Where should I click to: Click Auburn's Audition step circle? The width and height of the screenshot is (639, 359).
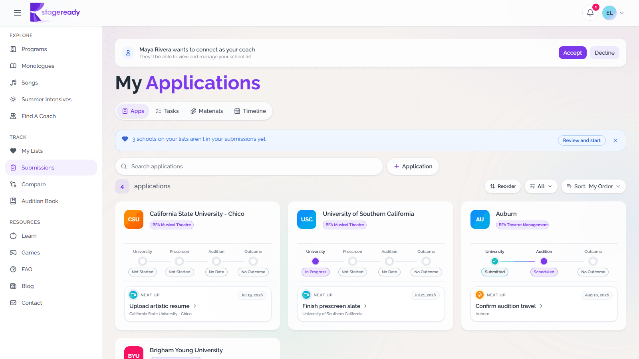[x=544, y=261]
